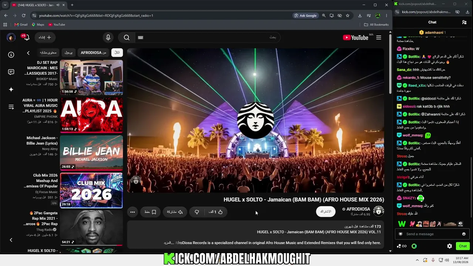Open the Gmail bookmark
The width and height of the screenshot is (473, 266).
(21, 25)
